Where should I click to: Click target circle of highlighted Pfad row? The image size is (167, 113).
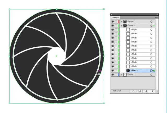pos(151,71)
